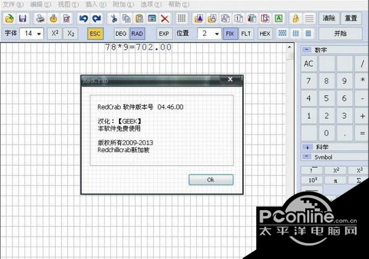The image size is (369, 259).
Task: Click the yellow ESC button
Action: tap(95, 33)
